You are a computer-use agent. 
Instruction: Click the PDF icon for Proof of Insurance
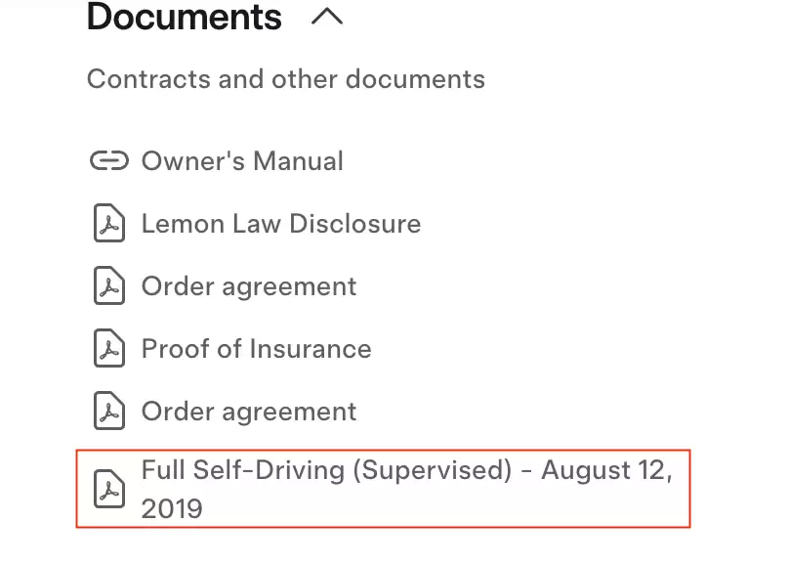point(109,348)
